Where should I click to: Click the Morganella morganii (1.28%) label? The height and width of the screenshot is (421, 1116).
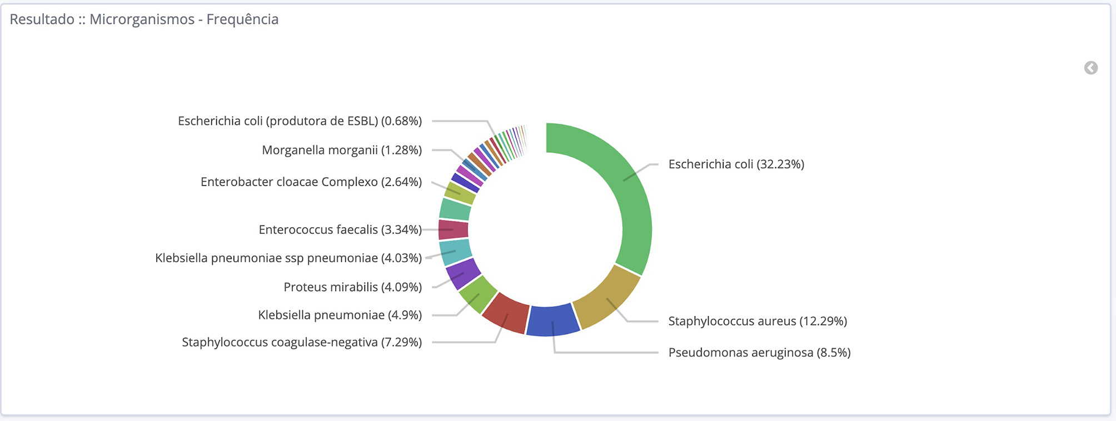(x=341, y=150)
